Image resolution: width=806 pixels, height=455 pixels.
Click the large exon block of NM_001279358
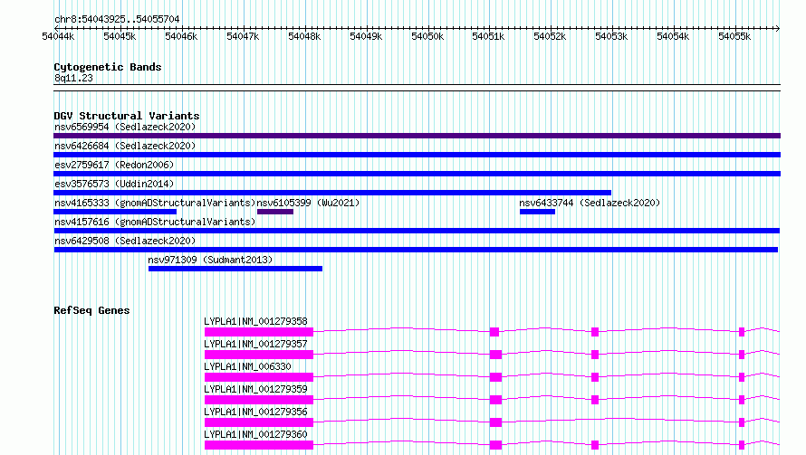click(x=259, y=332)
